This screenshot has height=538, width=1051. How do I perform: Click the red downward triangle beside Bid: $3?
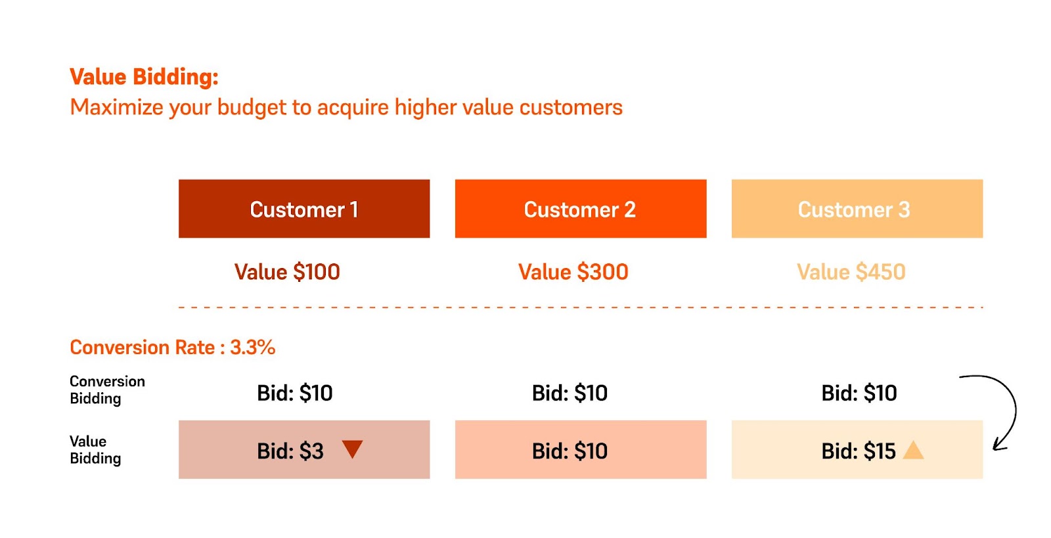(352, 449)
